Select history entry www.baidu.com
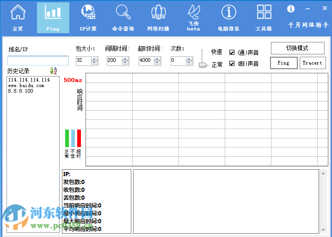This screenshot has height=237, width=332. tap(26, 86)
